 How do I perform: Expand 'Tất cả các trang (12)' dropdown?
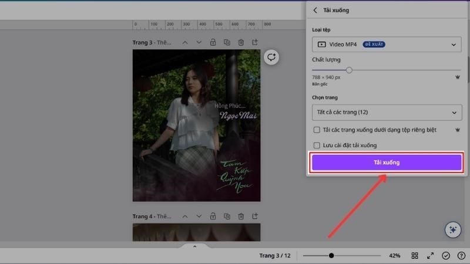click(x=387, y=112)
